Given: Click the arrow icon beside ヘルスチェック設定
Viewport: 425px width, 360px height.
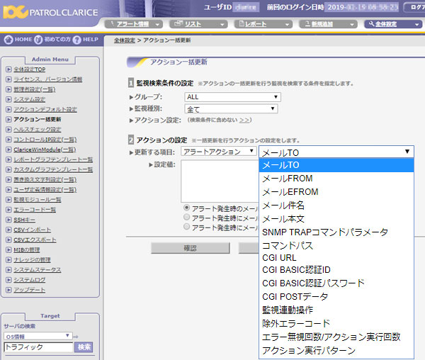Looking at the screenshot, I should [8, 130].
